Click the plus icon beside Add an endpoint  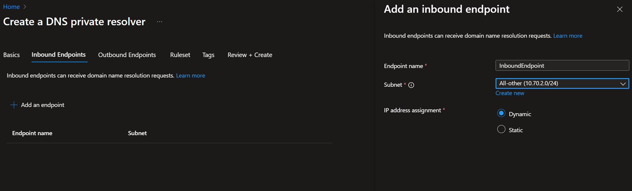tap(14, 105)
